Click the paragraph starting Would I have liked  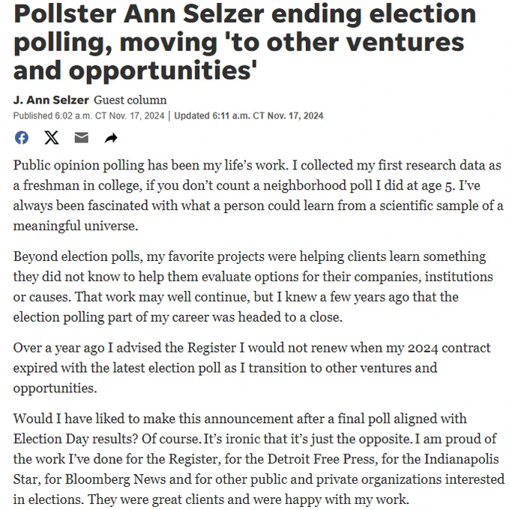tap(255, 458)
